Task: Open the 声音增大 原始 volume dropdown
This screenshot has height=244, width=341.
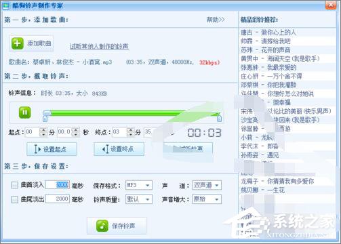Action: 207,199
